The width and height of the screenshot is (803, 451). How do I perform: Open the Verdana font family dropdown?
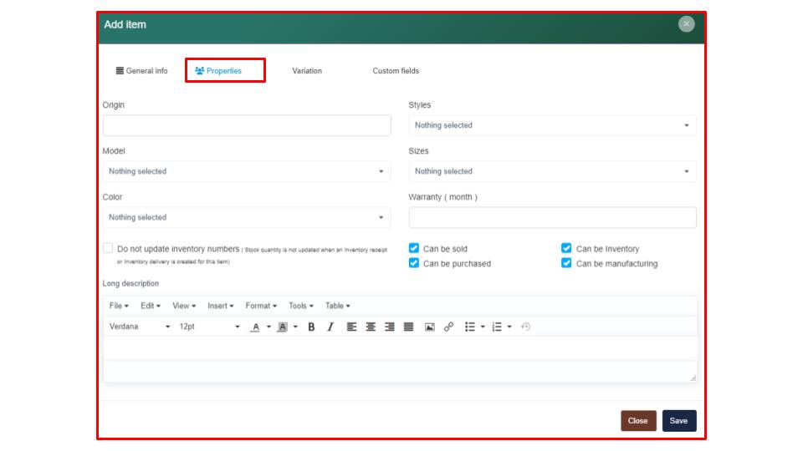[x=139, y=327]
